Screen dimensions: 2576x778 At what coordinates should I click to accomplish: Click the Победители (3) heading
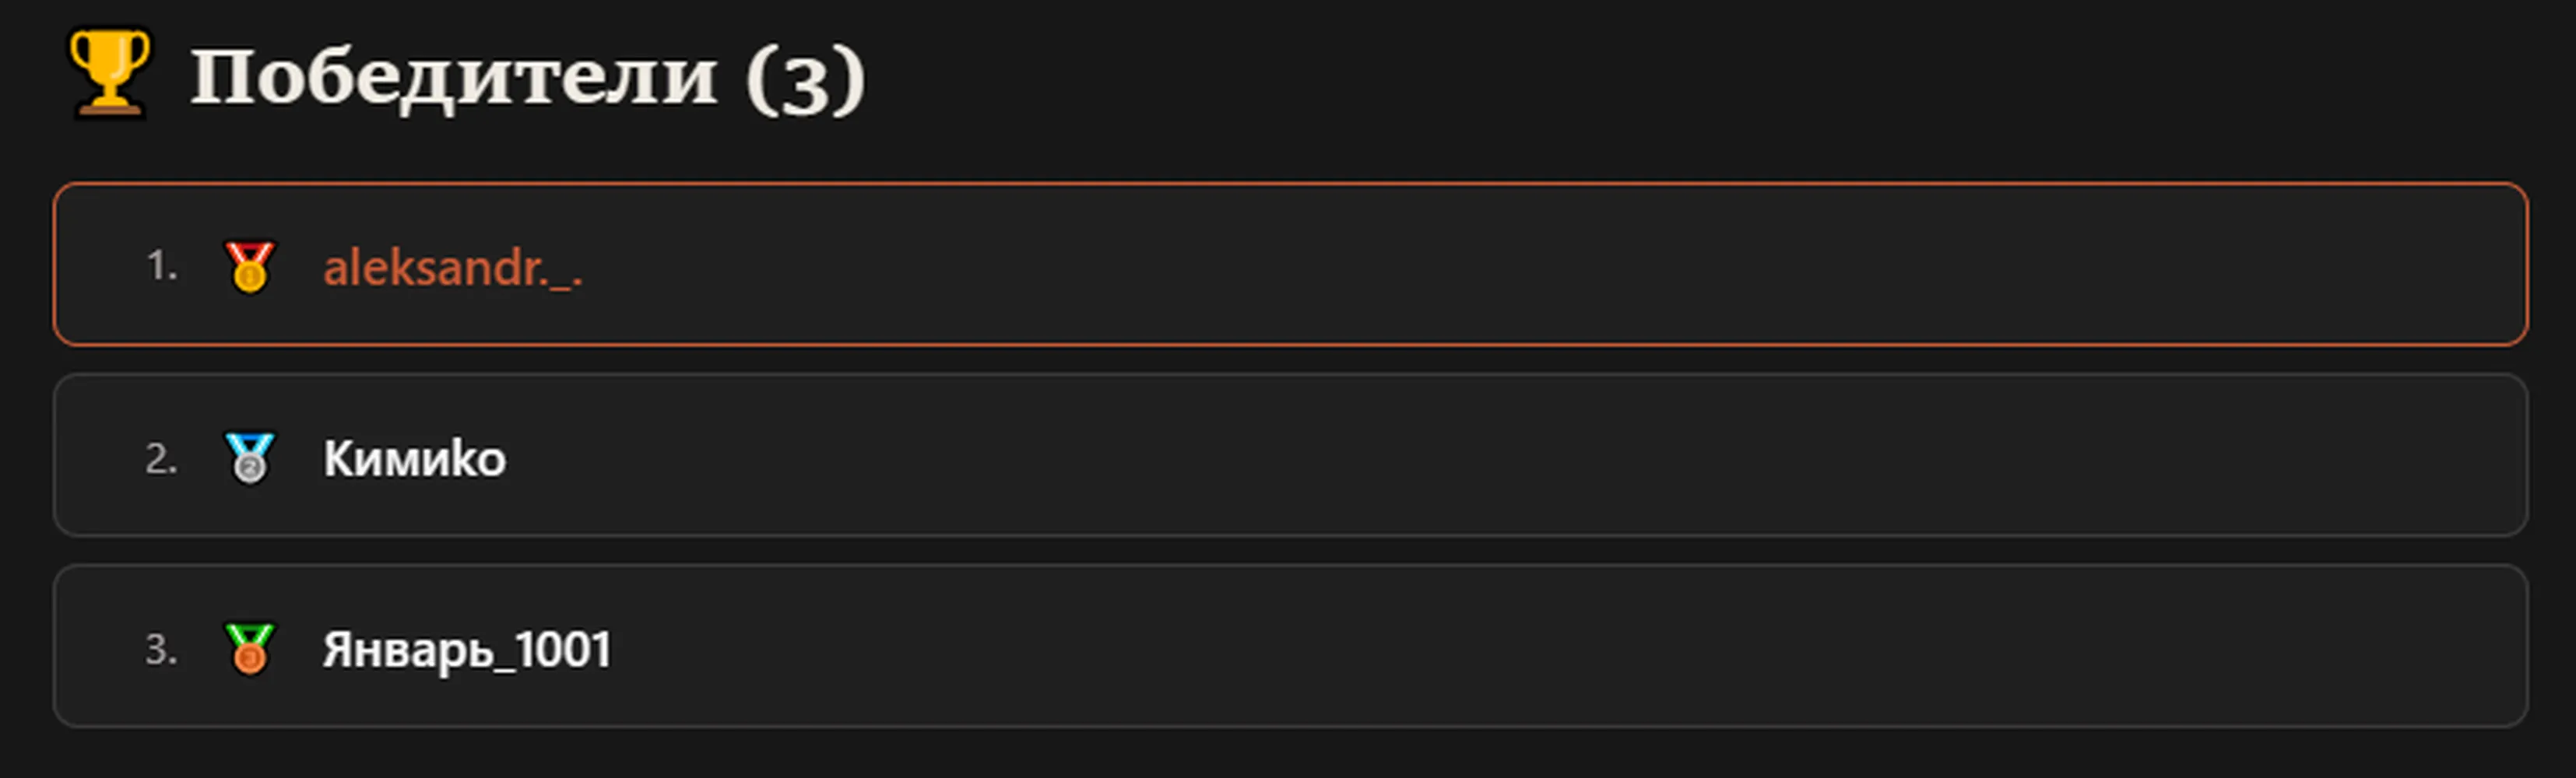pyautogui.click(x=527, y=76)
